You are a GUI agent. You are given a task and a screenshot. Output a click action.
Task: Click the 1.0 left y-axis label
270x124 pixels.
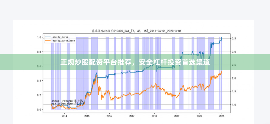point(39,37)
